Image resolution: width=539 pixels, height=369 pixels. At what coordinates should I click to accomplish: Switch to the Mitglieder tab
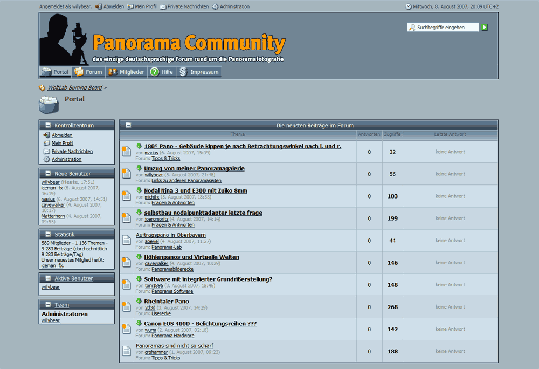[x=127, y=72]
